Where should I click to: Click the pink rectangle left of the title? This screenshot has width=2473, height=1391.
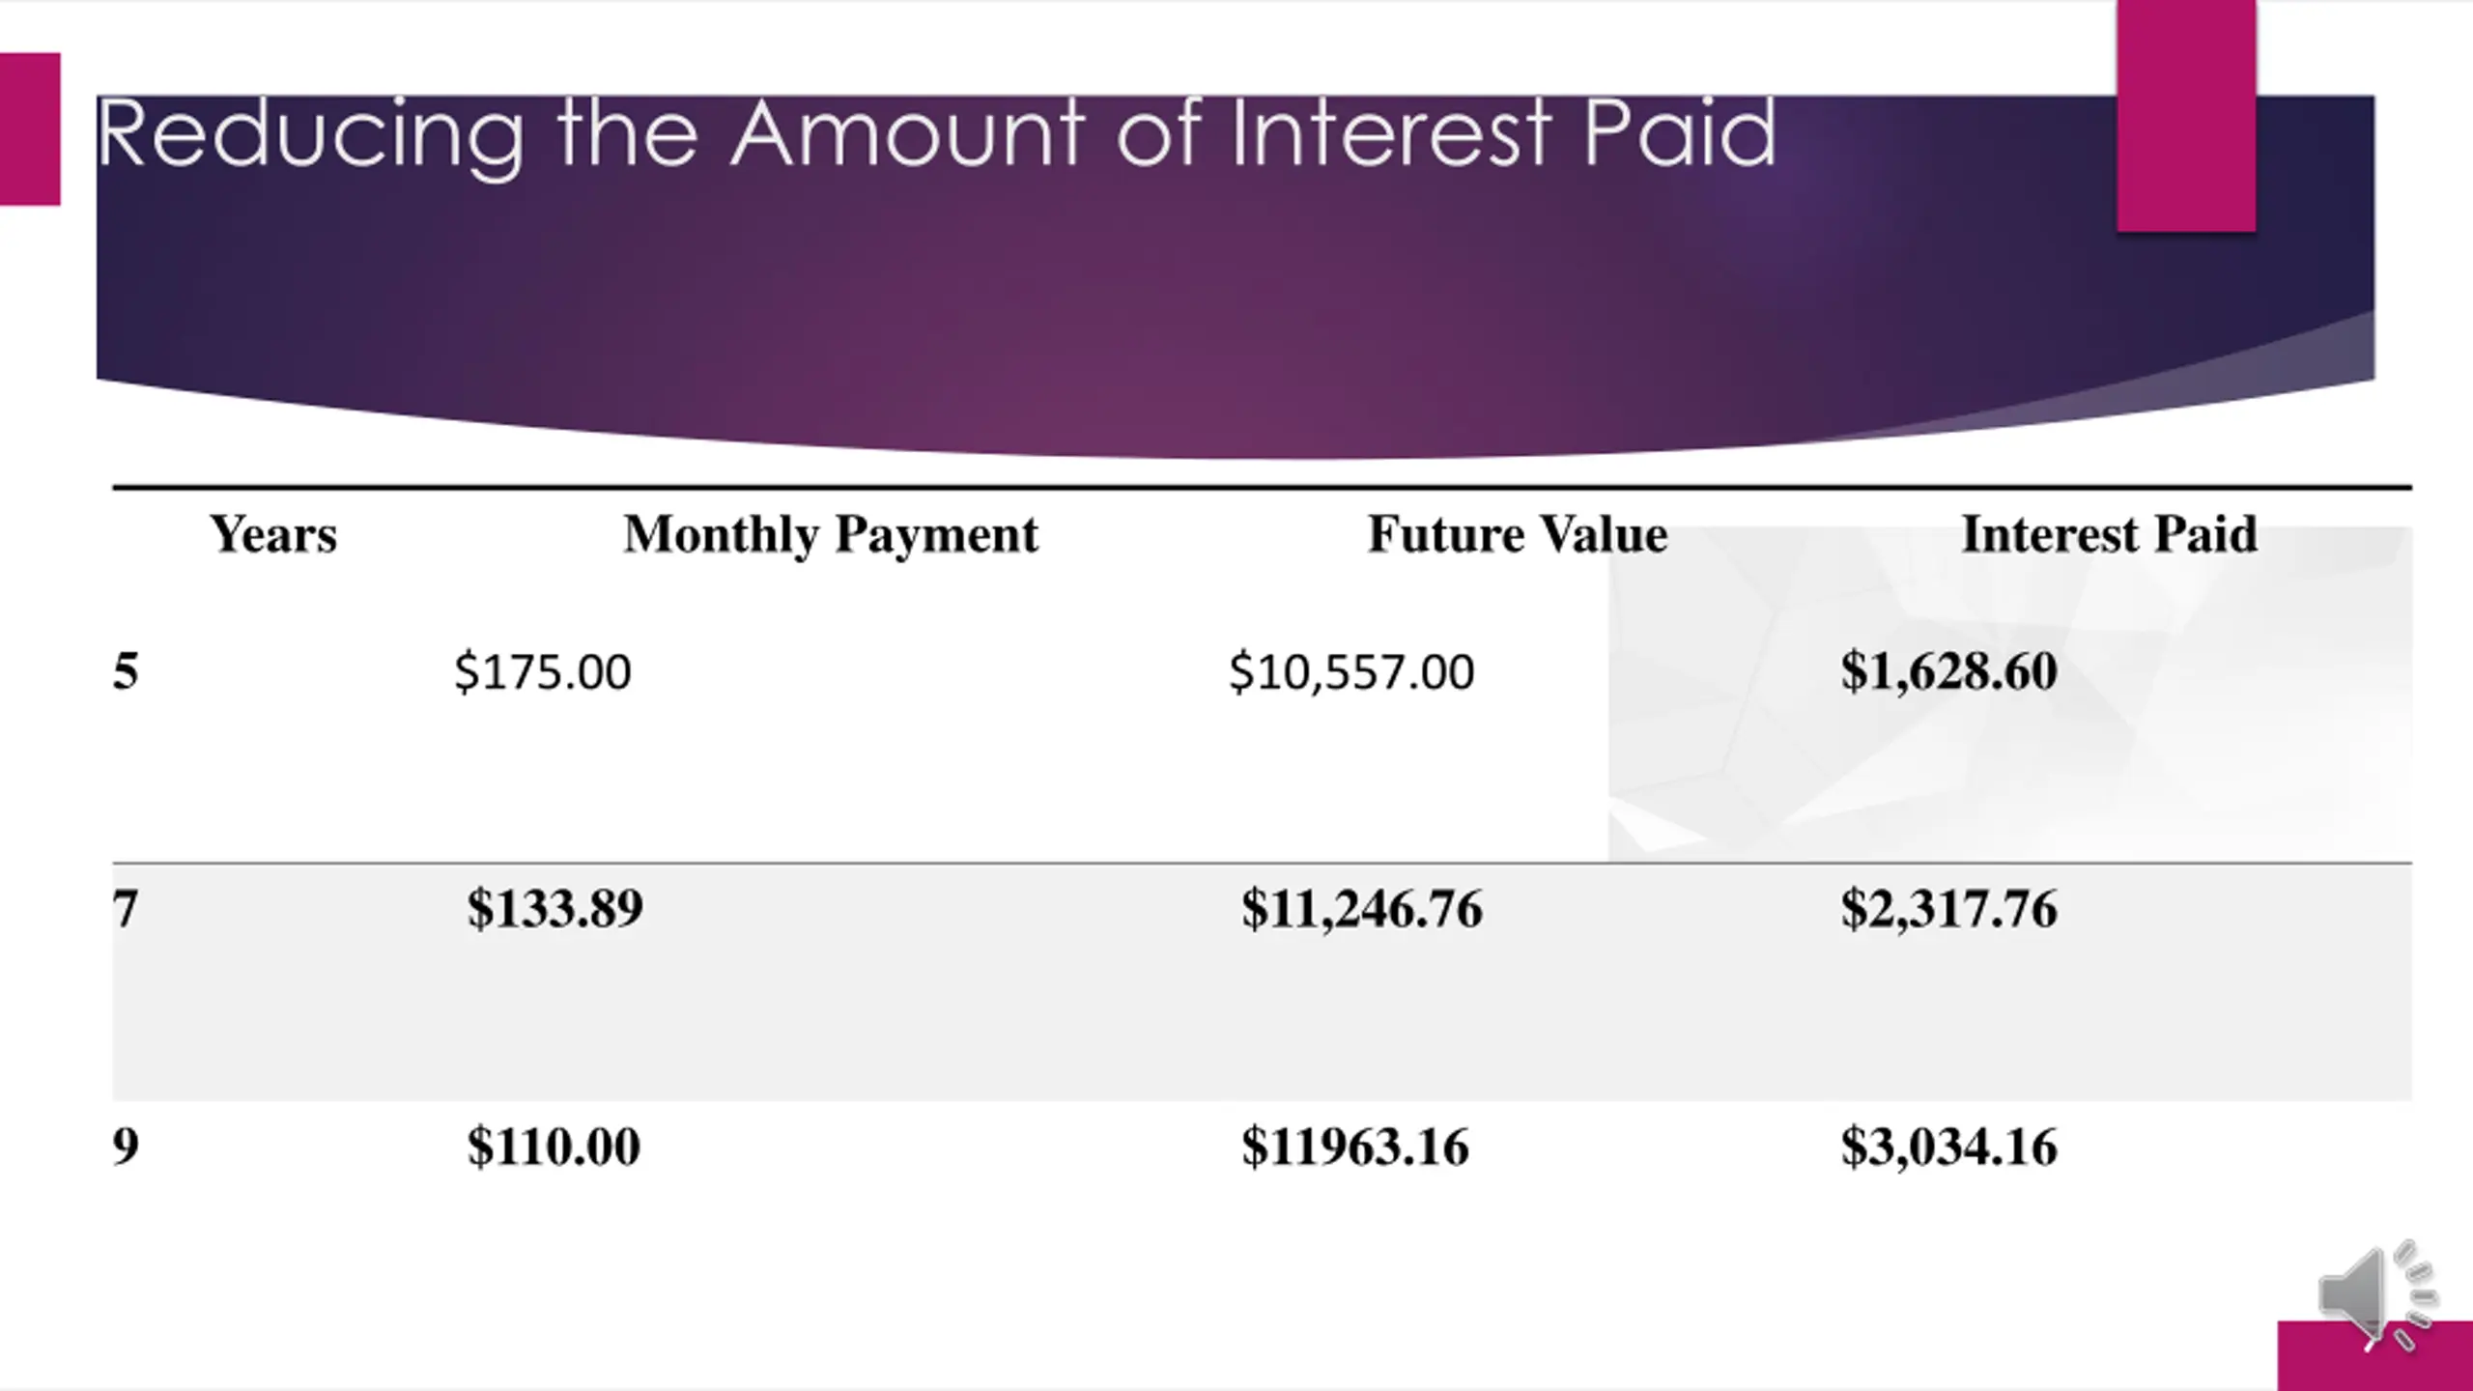(x=30, y=128)
